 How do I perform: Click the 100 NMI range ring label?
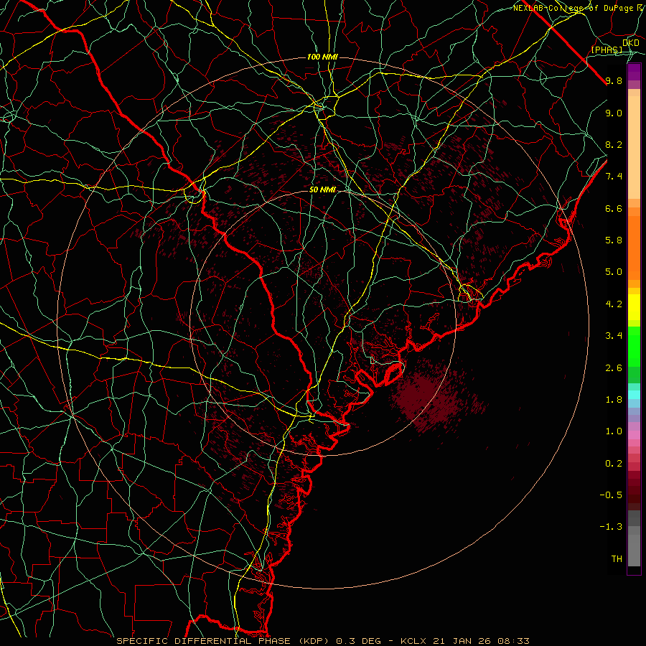pyautogui.click(x=322, y=57)
